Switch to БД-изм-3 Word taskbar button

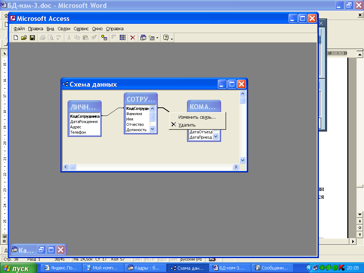(x=229, y=268)
